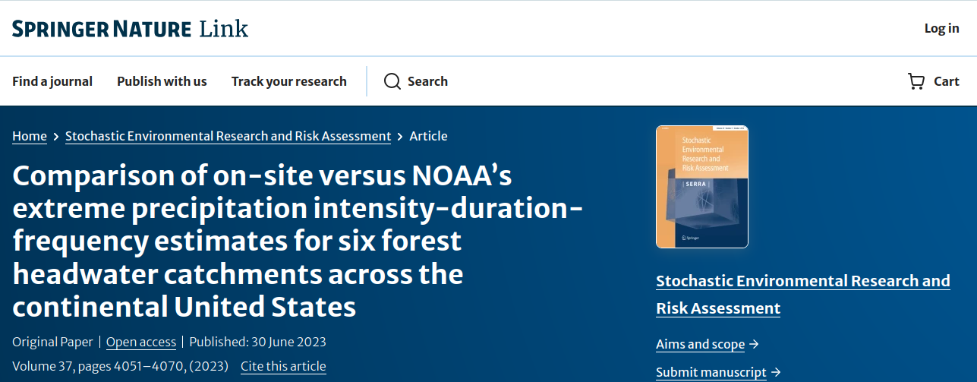Open Publish with us menu
This screenshot has height=382, width=977.
(x=162, y=81)
